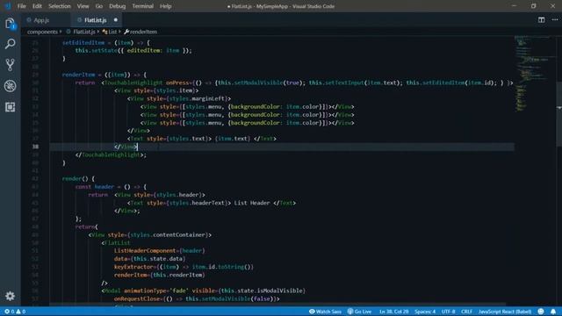562x316 pixels.
Task: Open the Edit menu
Action: click(37, 6)
